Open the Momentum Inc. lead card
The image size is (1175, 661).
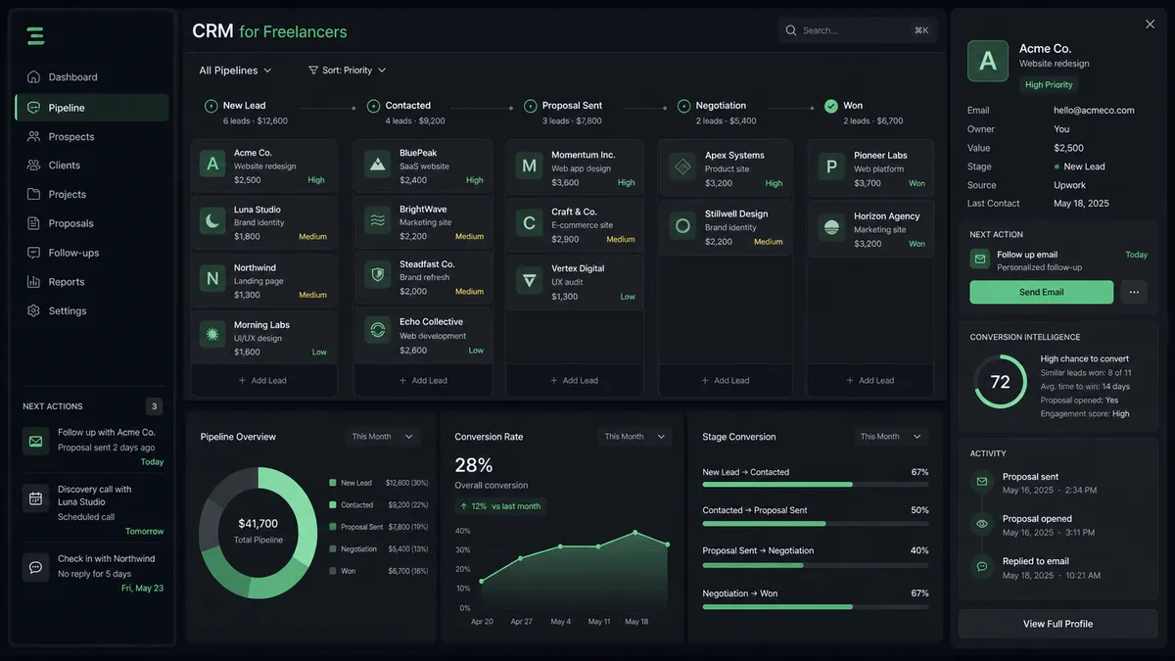tap(575, 167)
